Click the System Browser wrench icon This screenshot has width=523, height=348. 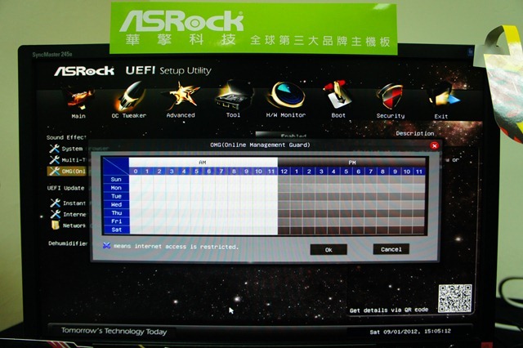click(54, 149)
